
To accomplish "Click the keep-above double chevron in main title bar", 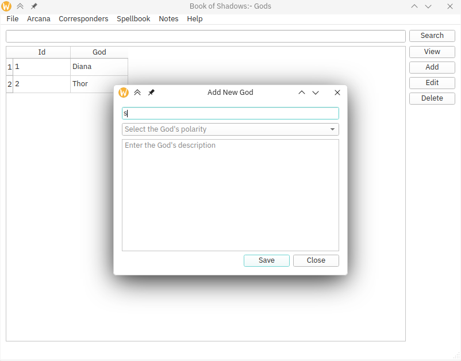I will [20, 6].
